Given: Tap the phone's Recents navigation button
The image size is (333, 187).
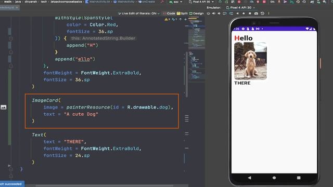Looking at the screenshot, I should click(x=299, y=178).
